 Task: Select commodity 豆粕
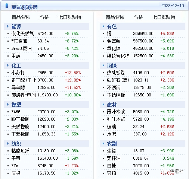point(111,173)
